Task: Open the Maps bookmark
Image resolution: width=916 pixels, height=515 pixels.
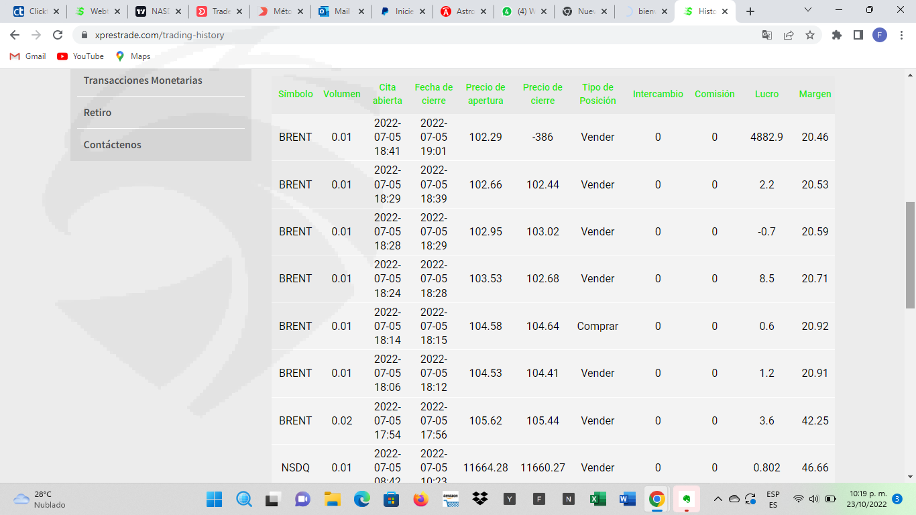Action: coord(133,56)
